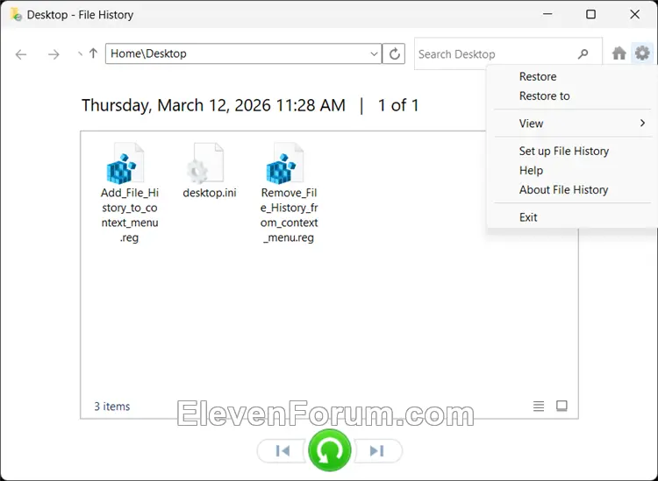Image resolution: width=658 pixels, height=481 pixels.
Task: Go to previous version button
Action: (283, 451)
